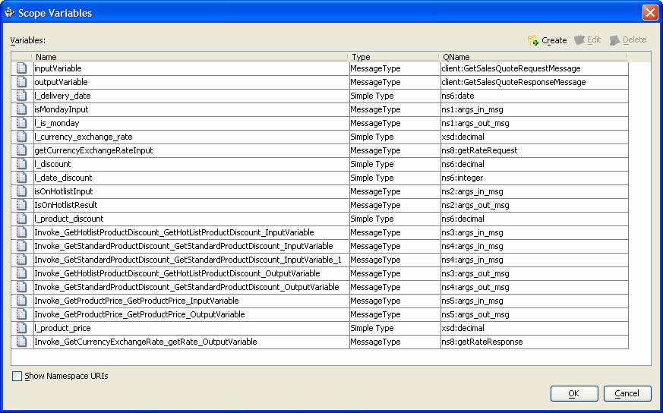Sort by the Name column header
Screen dimensions: 663x413
[x=190, y=57]
